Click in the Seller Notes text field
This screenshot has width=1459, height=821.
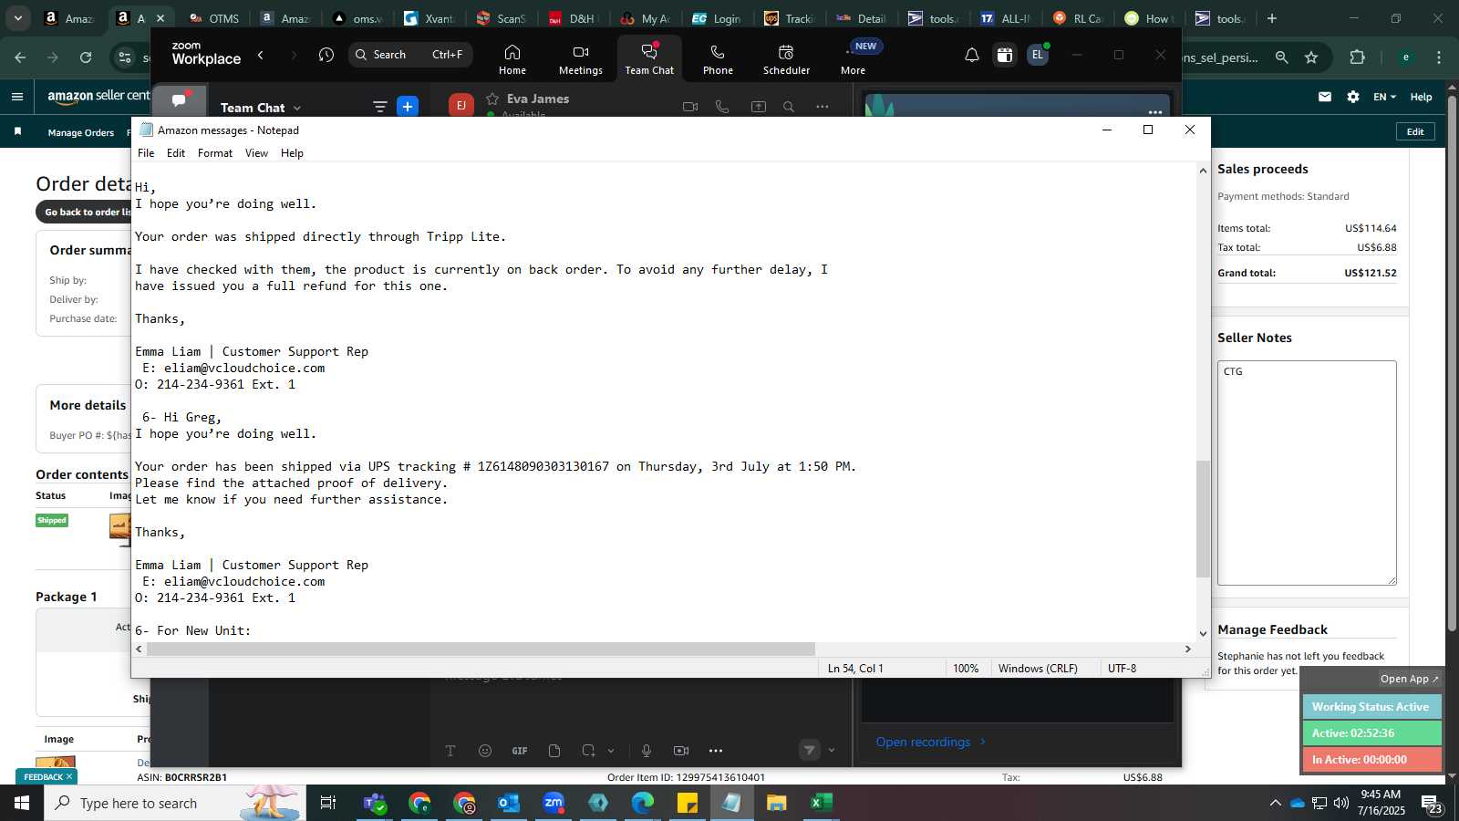pyautogui.click(x=1307, y=473)
